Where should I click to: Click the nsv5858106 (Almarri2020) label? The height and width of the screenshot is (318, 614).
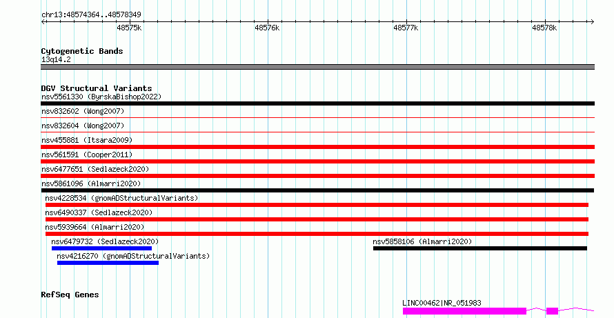coord(422,241)
